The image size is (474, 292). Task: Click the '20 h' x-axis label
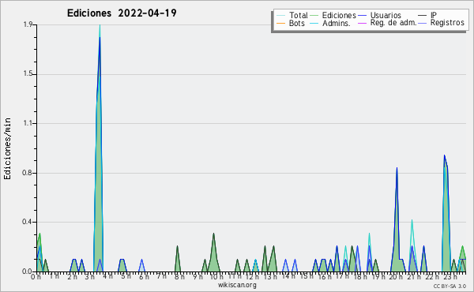(395, 277)
